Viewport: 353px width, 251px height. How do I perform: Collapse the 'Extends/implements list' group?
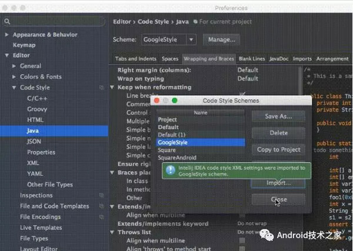coord(112,207)
